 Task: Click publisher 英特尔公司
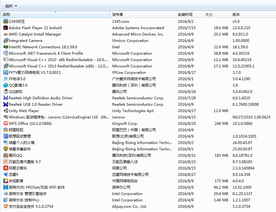coord(121,187)
